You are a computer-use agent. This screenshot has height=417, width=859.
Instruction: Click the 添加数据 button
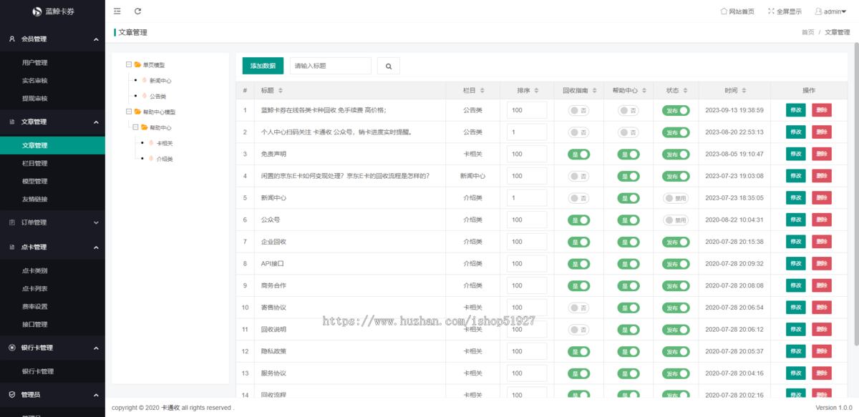[263, 66]
